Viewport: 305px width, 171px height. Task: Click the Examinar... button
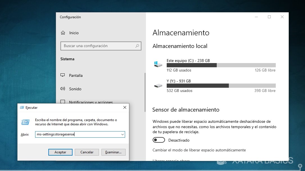point(113,152)
